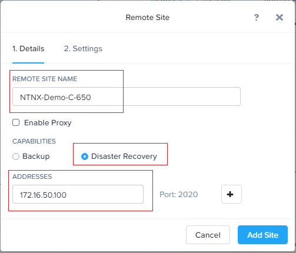Viewport: 296px width, 253px height.
Task: Click the Remote Site dialog title
Action: coord(148,18)
